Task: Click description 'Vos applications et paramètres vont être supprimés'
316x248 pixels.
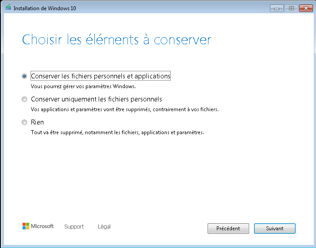Action: pos(90,109)
